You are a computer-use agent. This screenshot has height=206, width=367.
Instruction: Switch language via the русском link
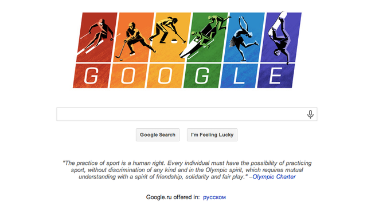pyautogui.click(x=214, y=197)
